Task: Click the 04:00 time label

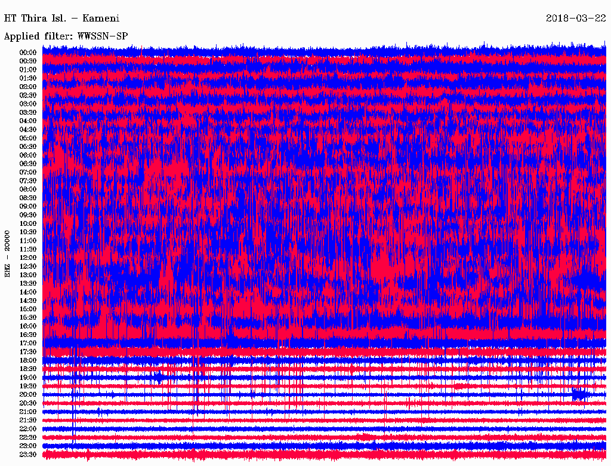Action: click(x=28, y=121)
